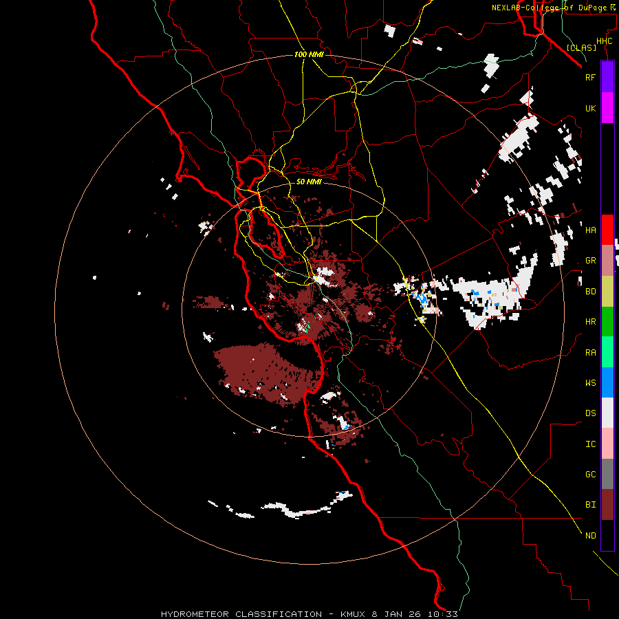Viewport: 619px width, 619px height.
Task: Click the WS legend label
Action: click(590, 382)
